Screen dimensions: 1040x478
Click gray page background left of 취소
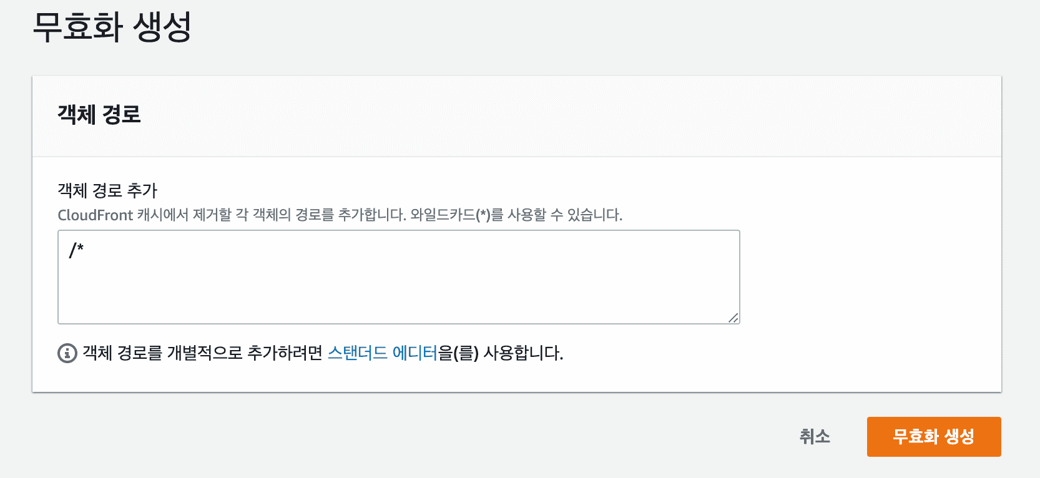[437, 436]
